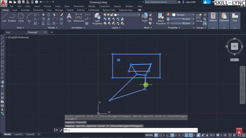Select the Line tool in Draw panel

[x=4, y=17]
